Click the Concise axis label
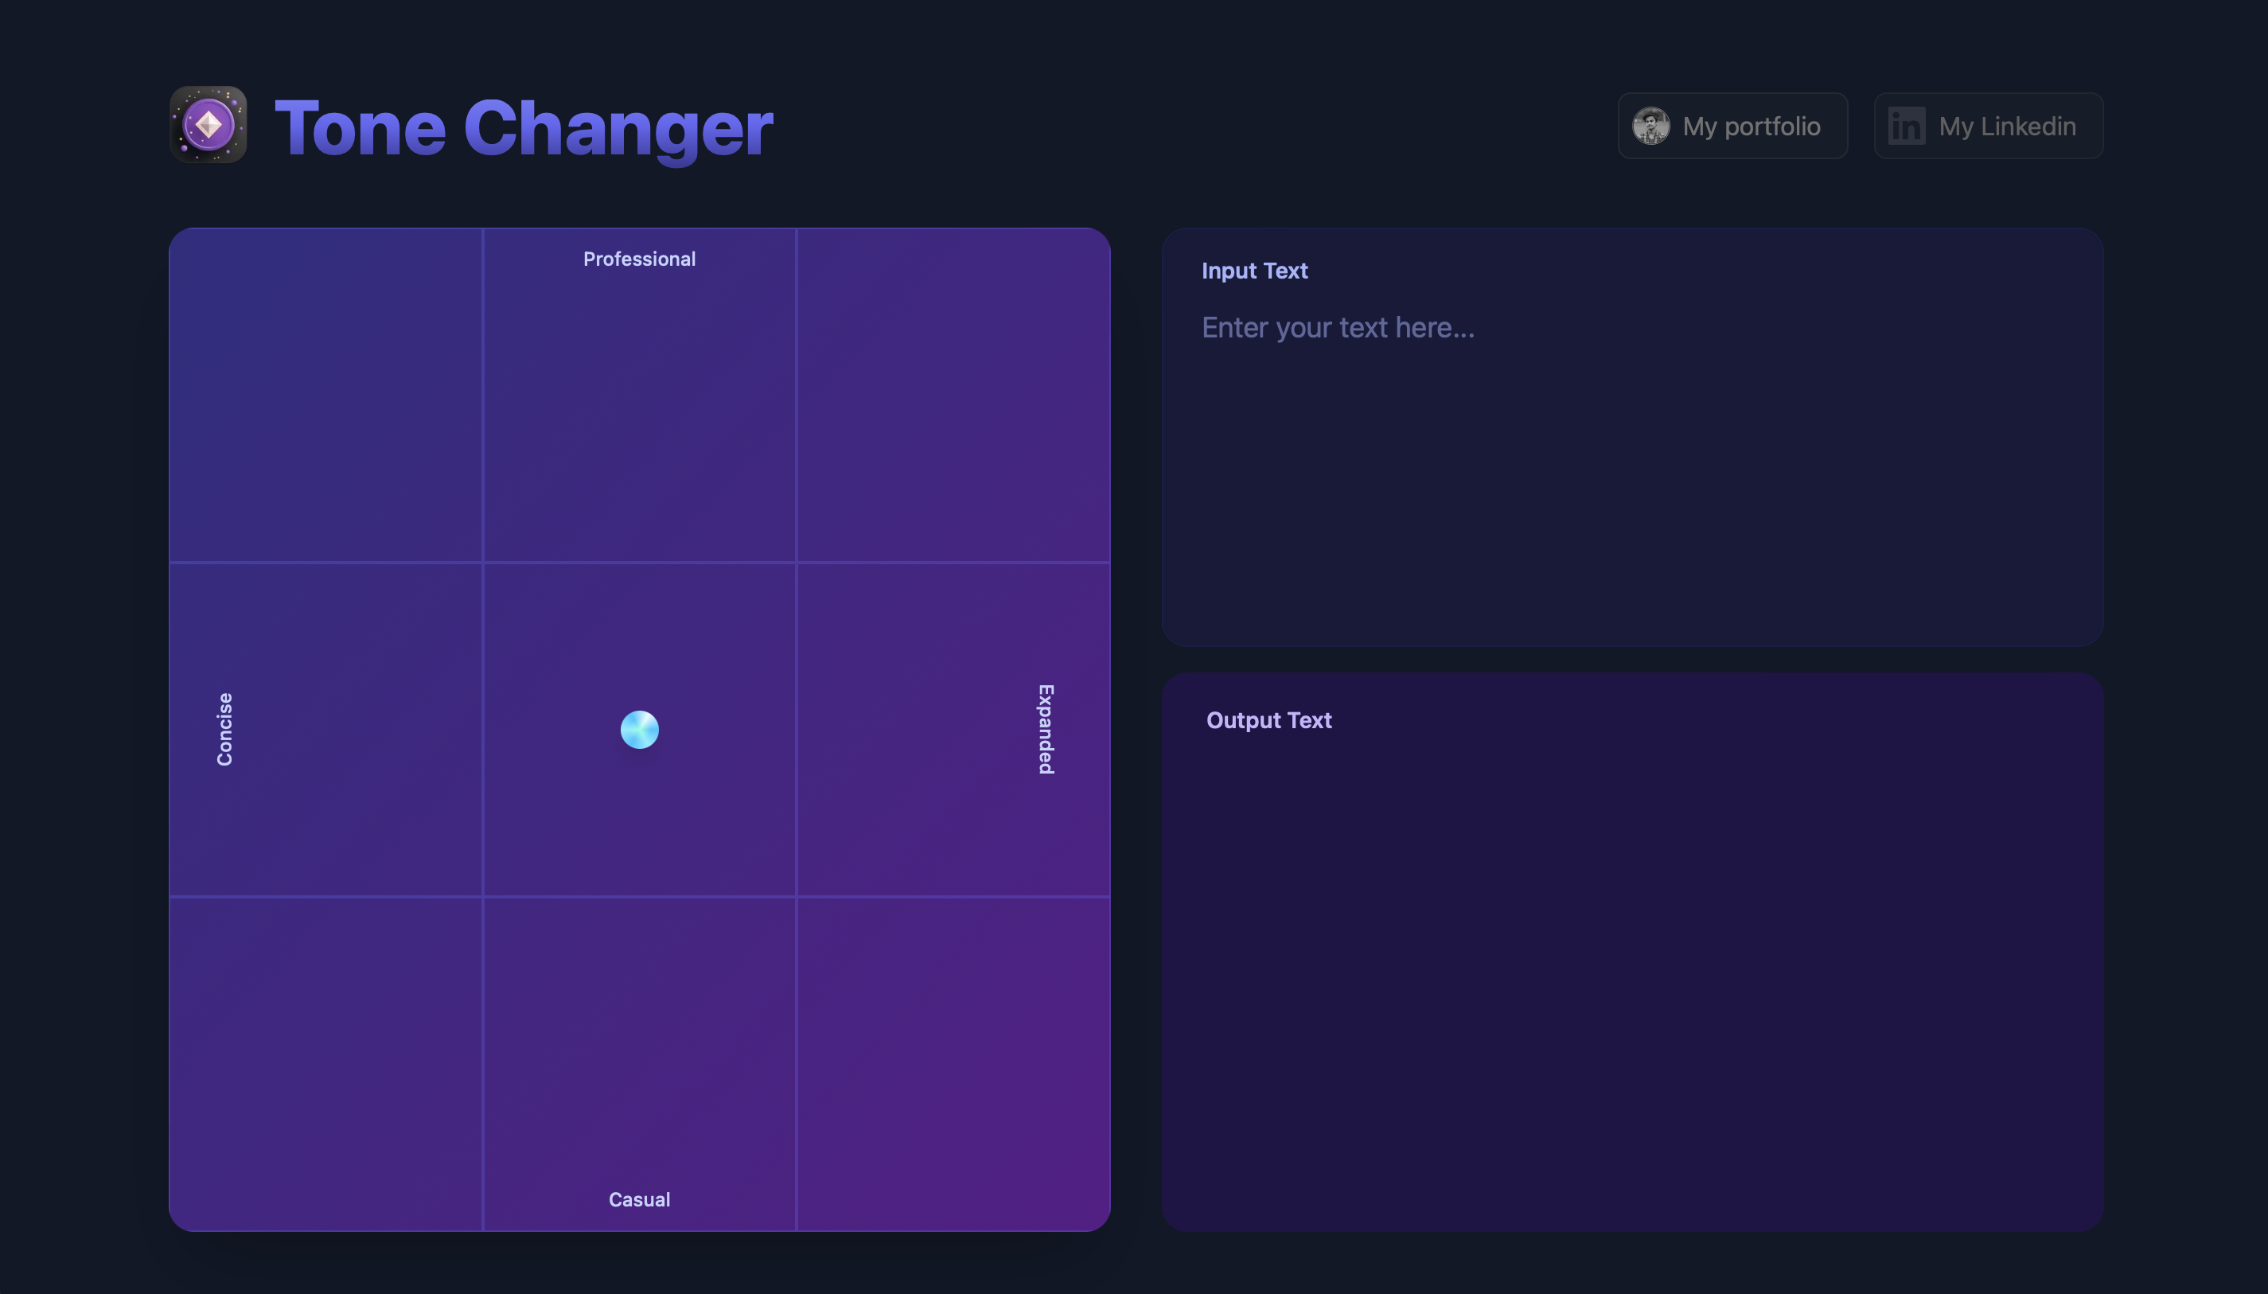This screenshot has width=2268, height=1294. click(225, 729)
